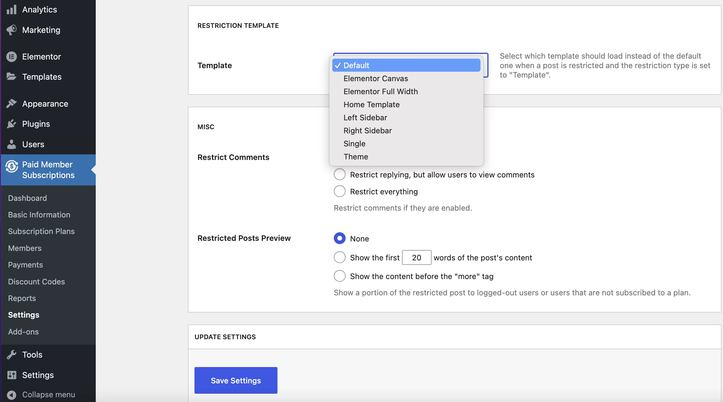The height and width of the screenshot is (402, 723).
Task: Open the Members submenu
Action: [x=25, y=248]
